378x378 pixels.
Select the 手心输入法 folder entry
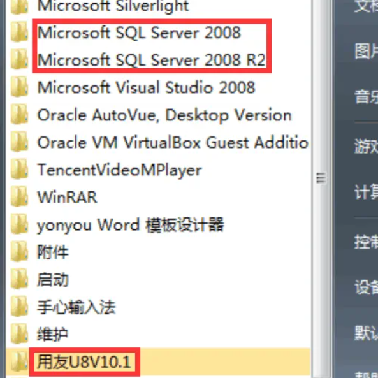pyautogui.click(x=76, y=307)
